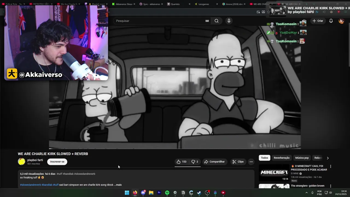350x197 pixels.
Task: Switch to Lessgames browser tab
Action: click(206, 4)
